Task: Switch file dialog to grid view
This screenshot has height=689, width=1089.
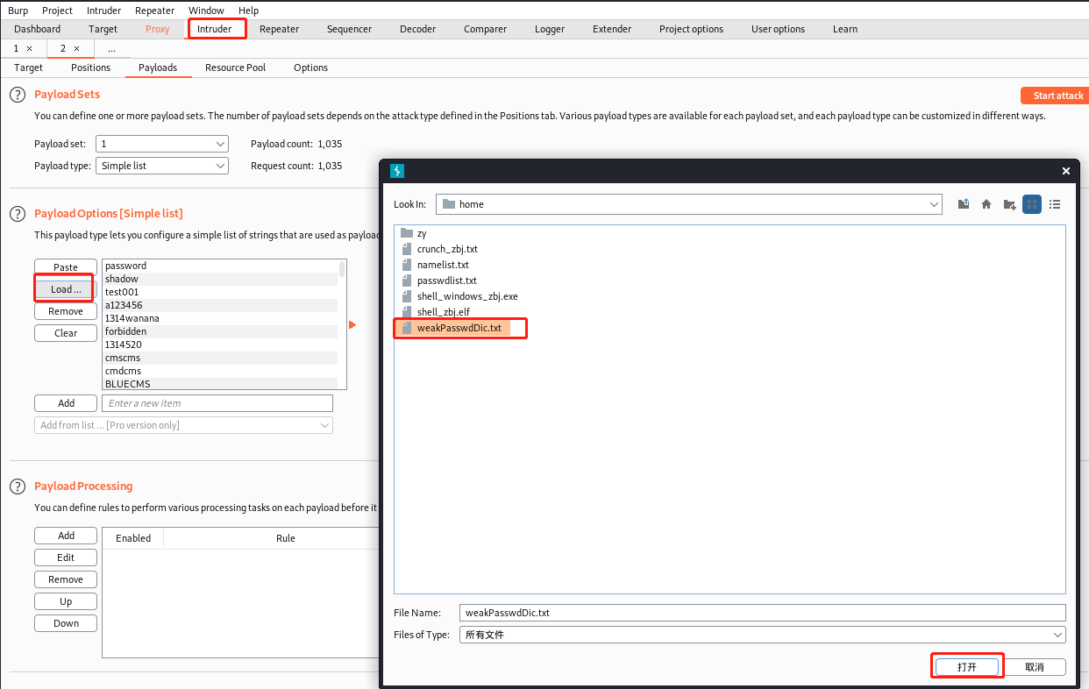Action: click(x=1032, y=204)
